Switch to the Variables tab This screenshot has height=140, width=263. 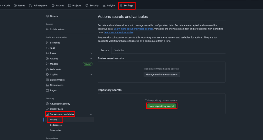pos(119,51)
